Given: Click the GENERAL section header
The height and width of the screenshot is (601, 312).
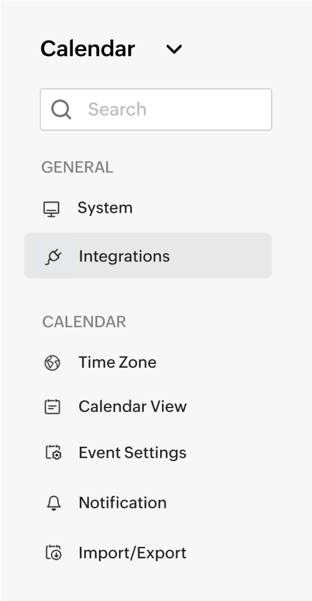Looking at the screenshot, I should tap(77, 167).
